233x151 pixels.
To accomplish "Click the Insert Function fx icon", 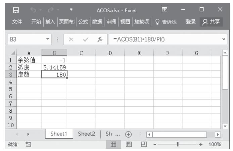I will point(100,39).
